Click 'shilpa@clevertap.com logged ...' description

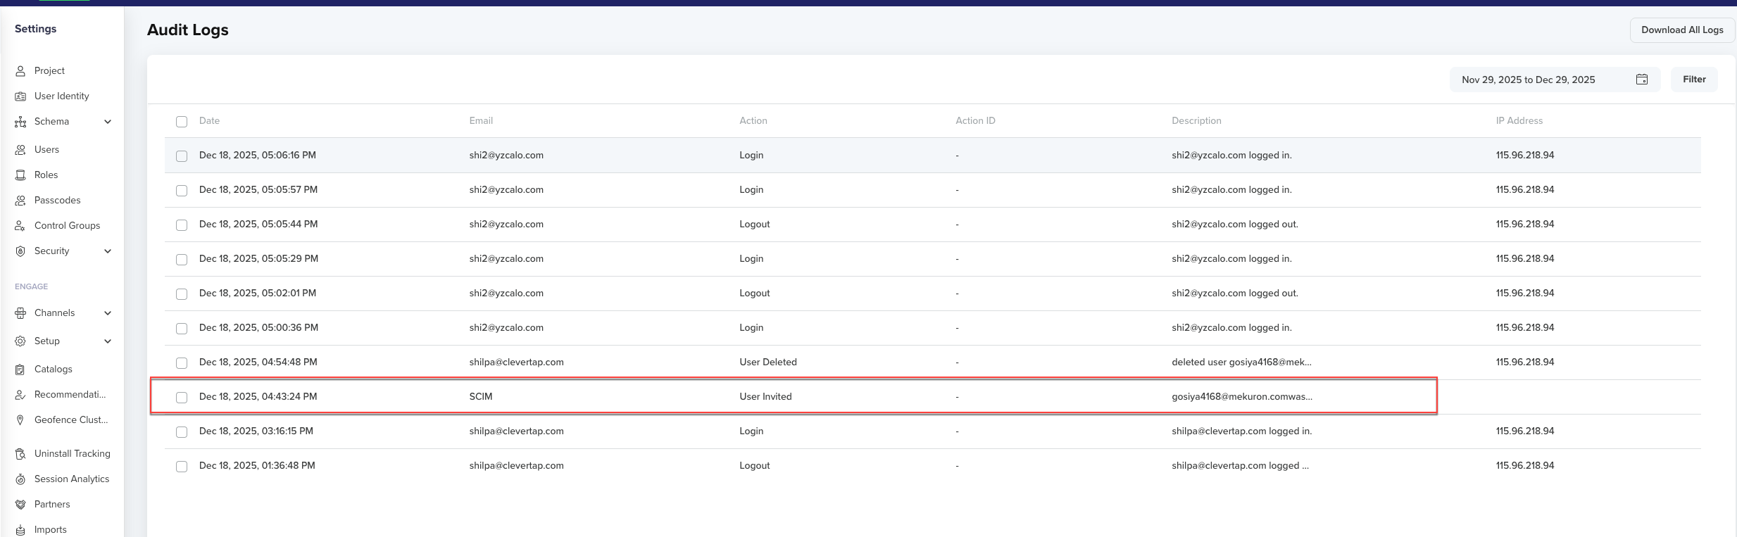click(x=1240, y=466)
